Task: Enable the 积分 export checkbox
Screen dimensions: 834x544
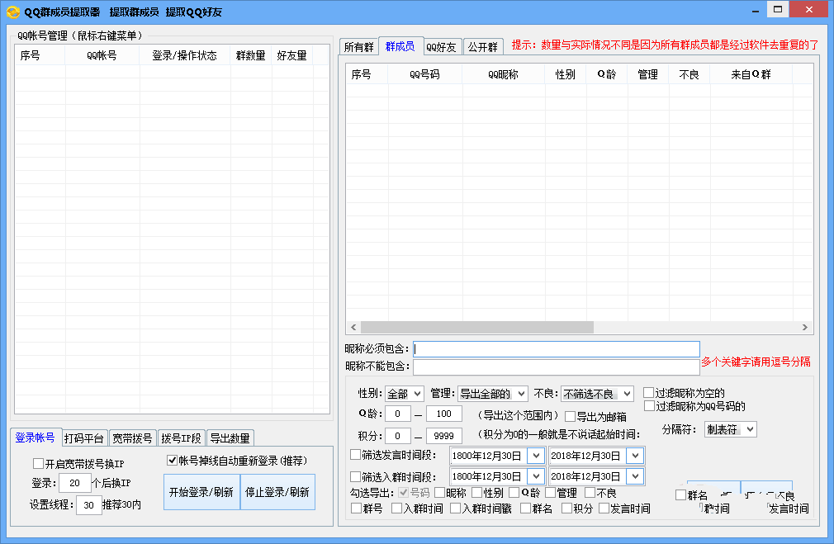Action: (567, 509)
